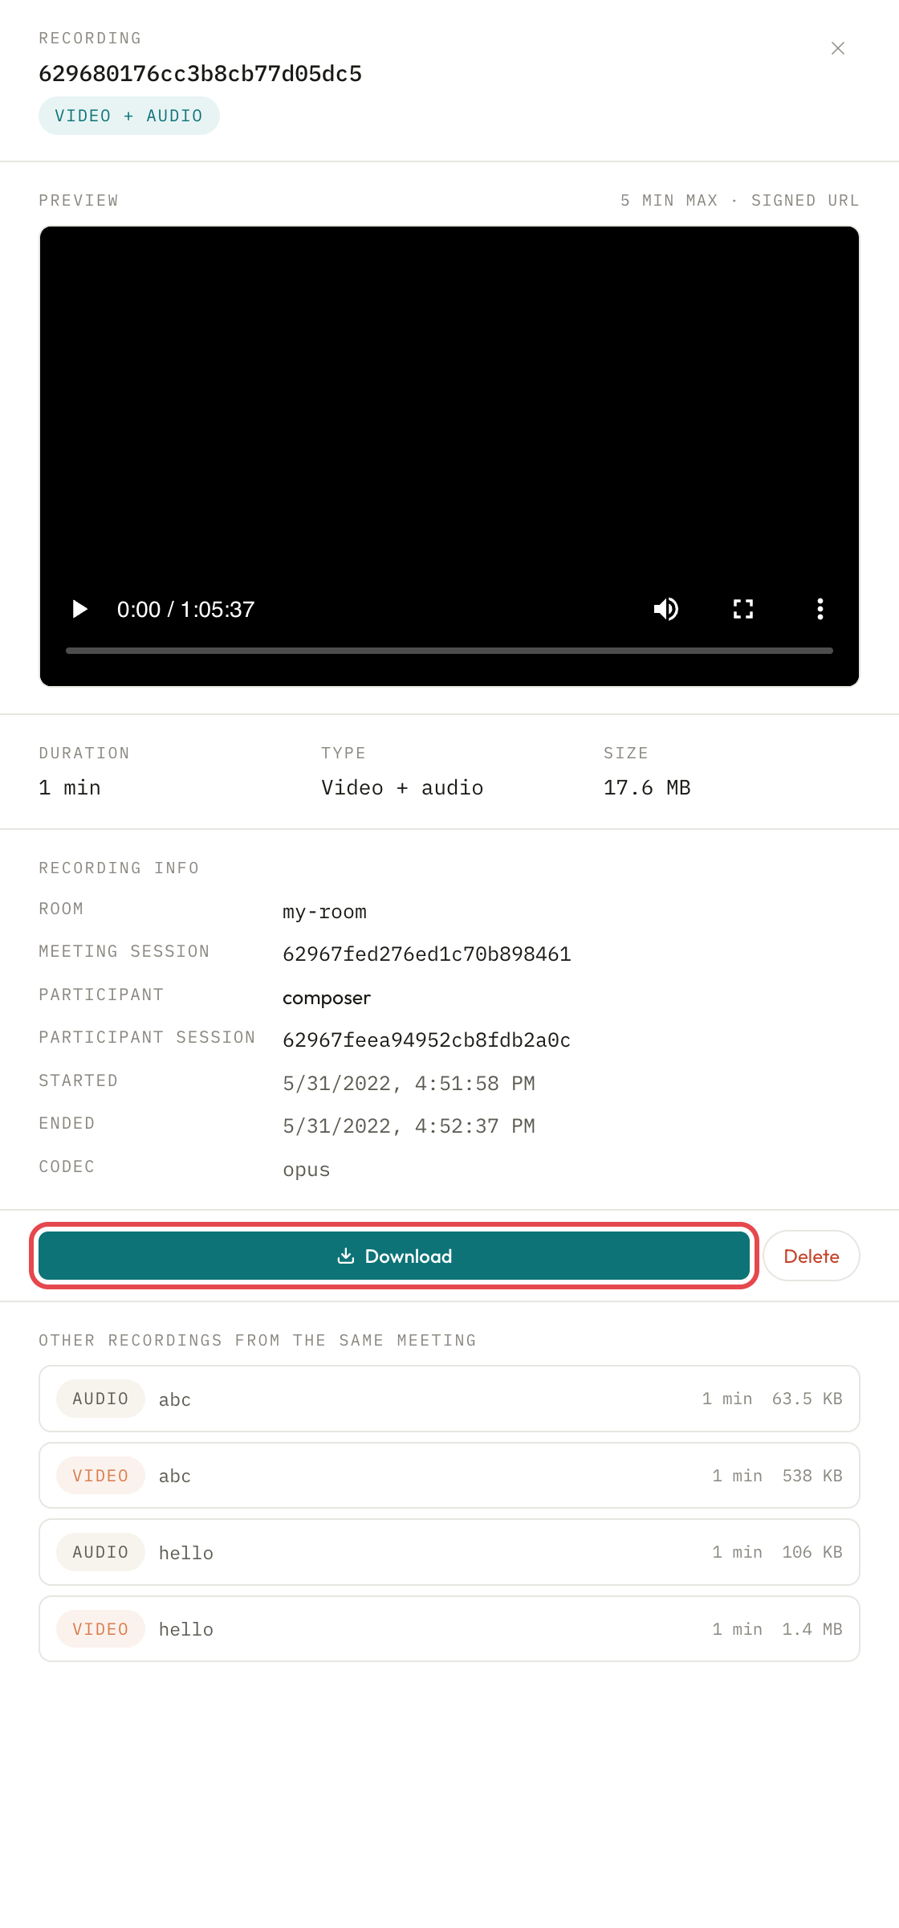Open video player more options menu
The height and width of the screenshot is (1928, 899).
pos(820,609)
